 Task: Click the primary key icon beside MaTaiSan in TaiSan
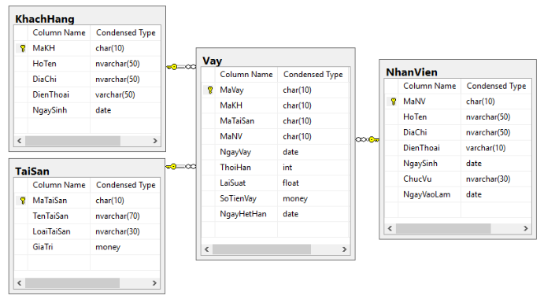tap(23, 201)
